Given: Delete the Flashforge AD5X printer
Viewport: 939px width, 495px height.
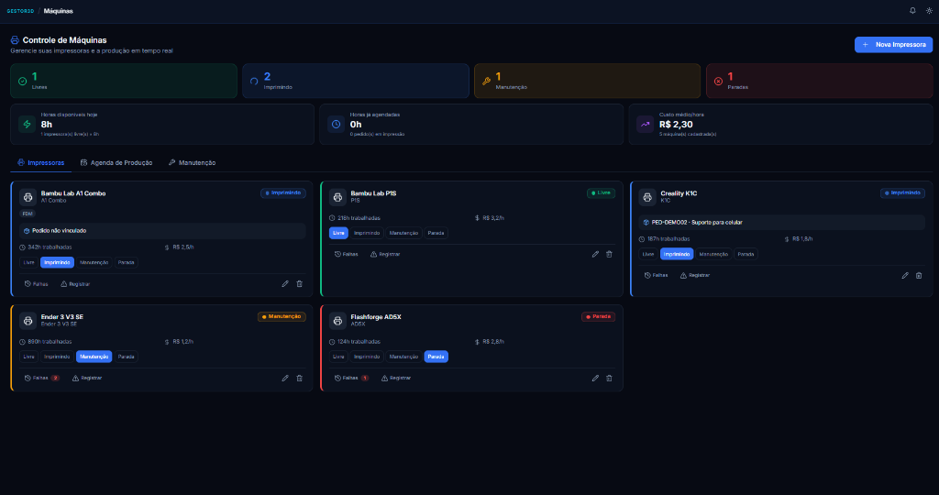Looking at the screenshot, I should pyautogui.click(x=609, y=379).
